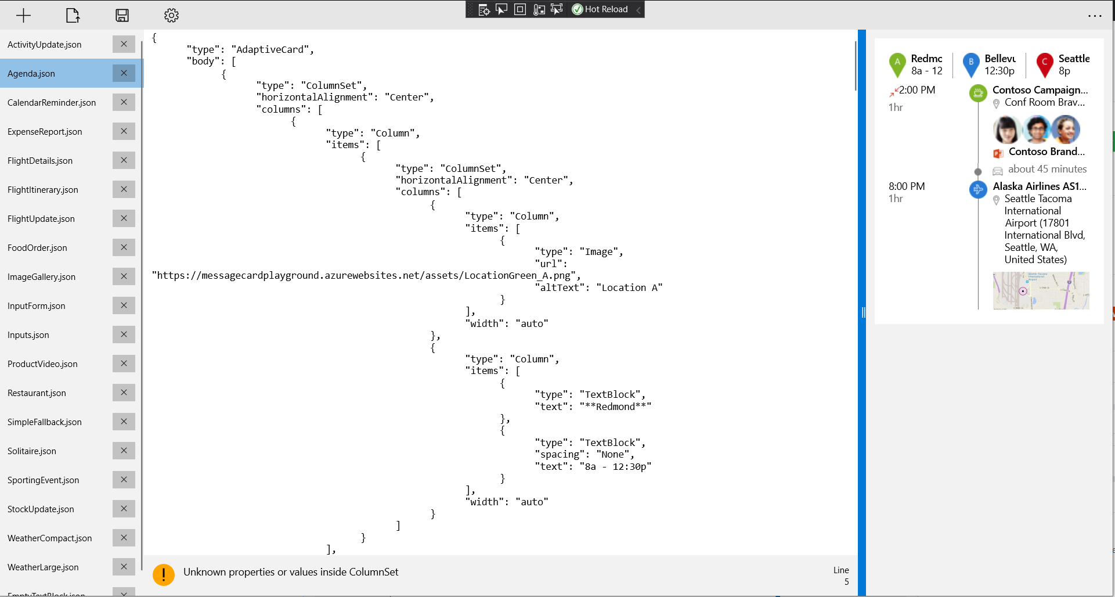Click the Line 5 error location link
This screenshot has height=597, width=1115.
click(841, 576)
